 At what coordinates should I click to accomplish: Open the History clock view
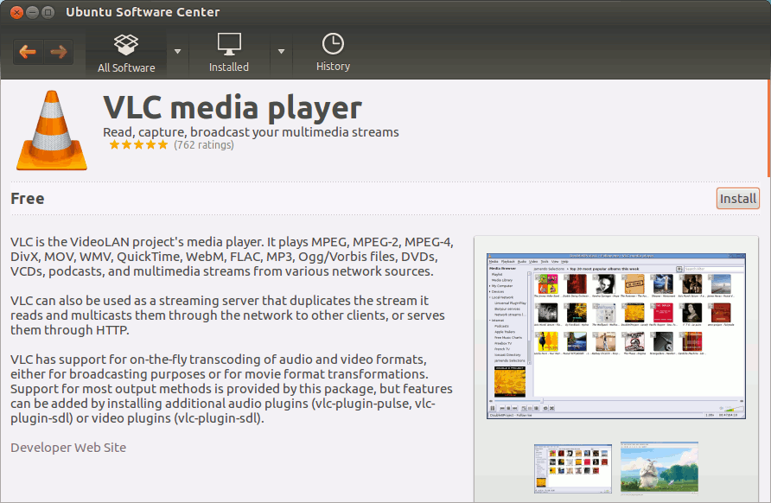pos(333,53)
